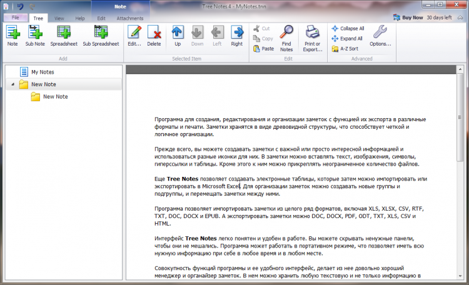
Task: Move selected item Left
Action: (x=217, y=36)
